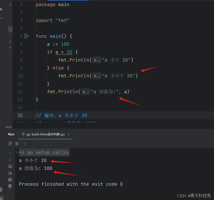
Task: Click 'Process finished with the exit code 0'
Action: click(71, 184)
